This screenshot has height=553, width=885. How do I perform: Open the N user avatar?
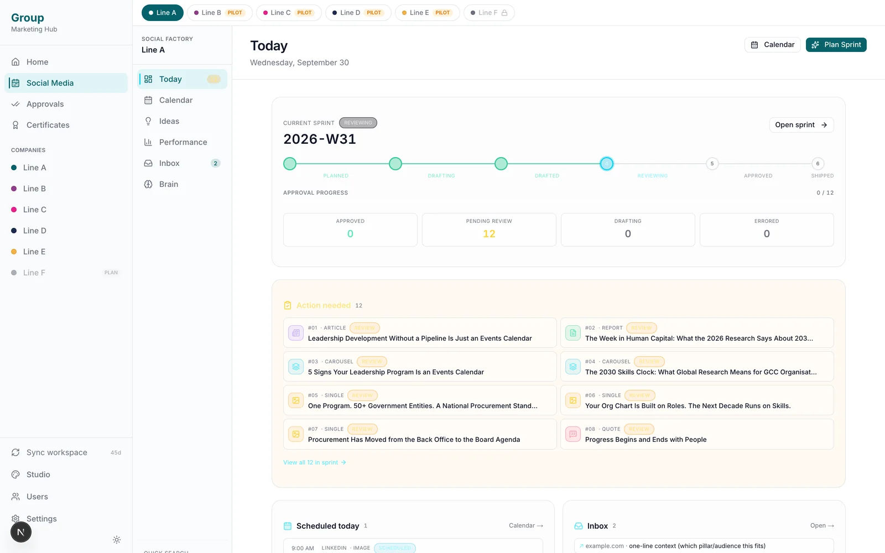(x=21, y=532)
